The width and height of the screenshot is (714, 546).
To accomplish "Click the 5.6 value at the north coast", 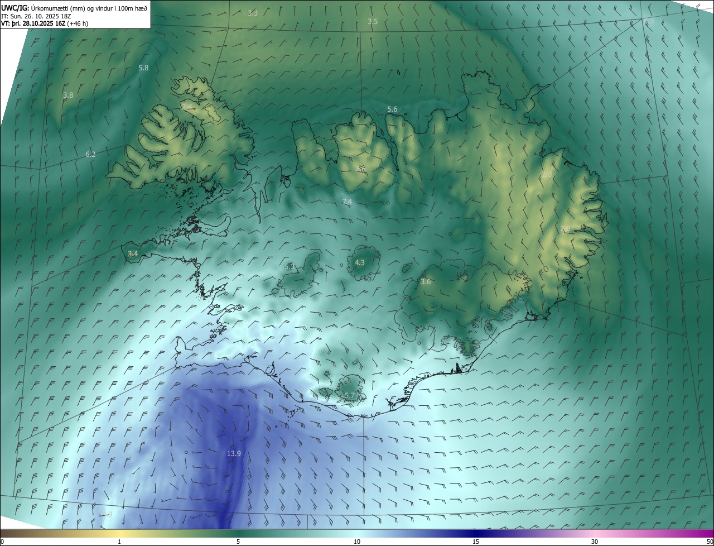I will pyautogui.click(x=392, y=109).
